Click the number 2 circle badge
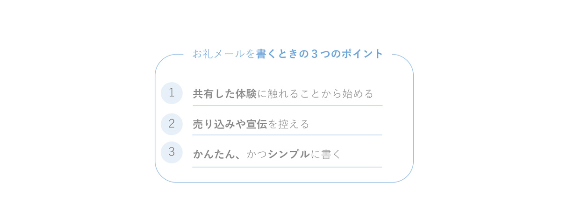The height and width of the screenshot is (218, 561). (172, 124)
